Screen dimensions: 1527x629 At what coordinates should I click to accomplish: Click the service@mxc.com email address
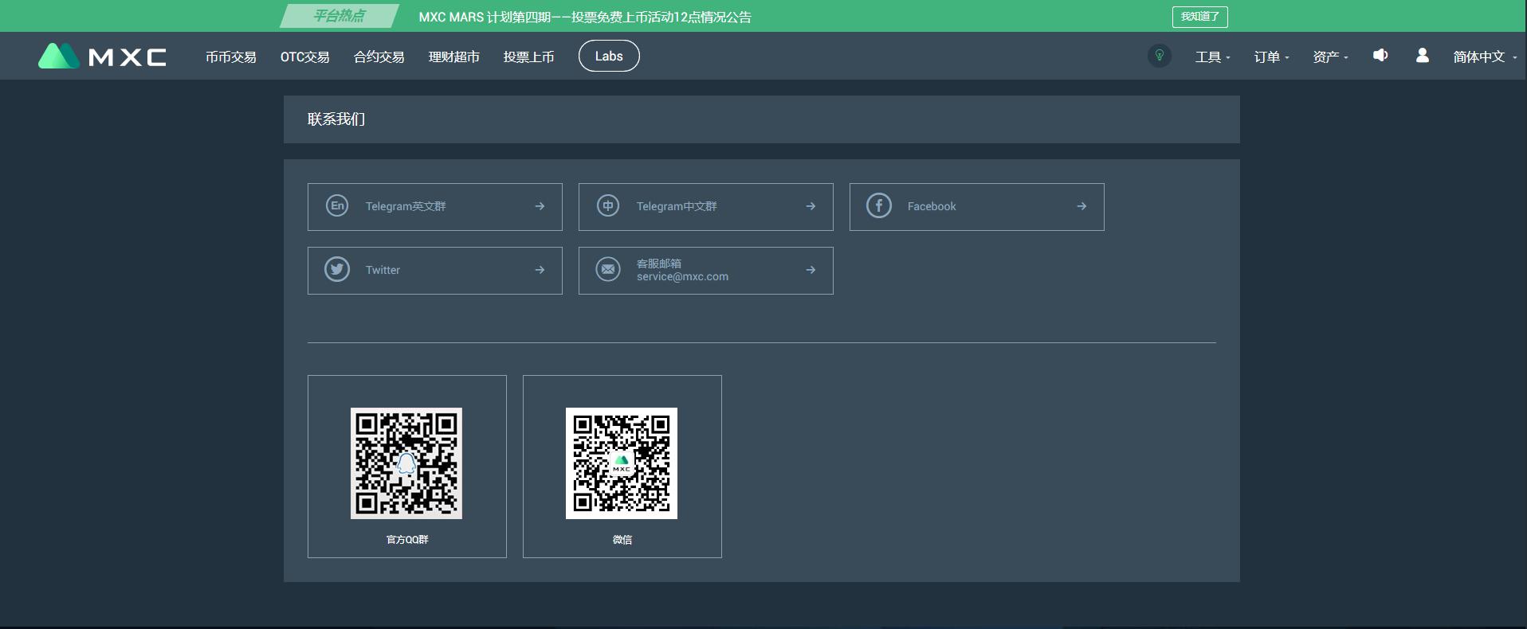click(682, 276)
